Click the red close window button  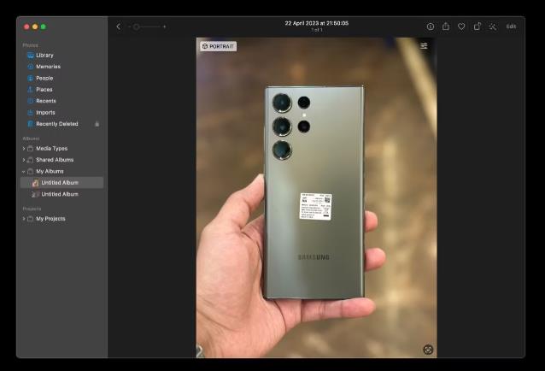coord(26,26)
